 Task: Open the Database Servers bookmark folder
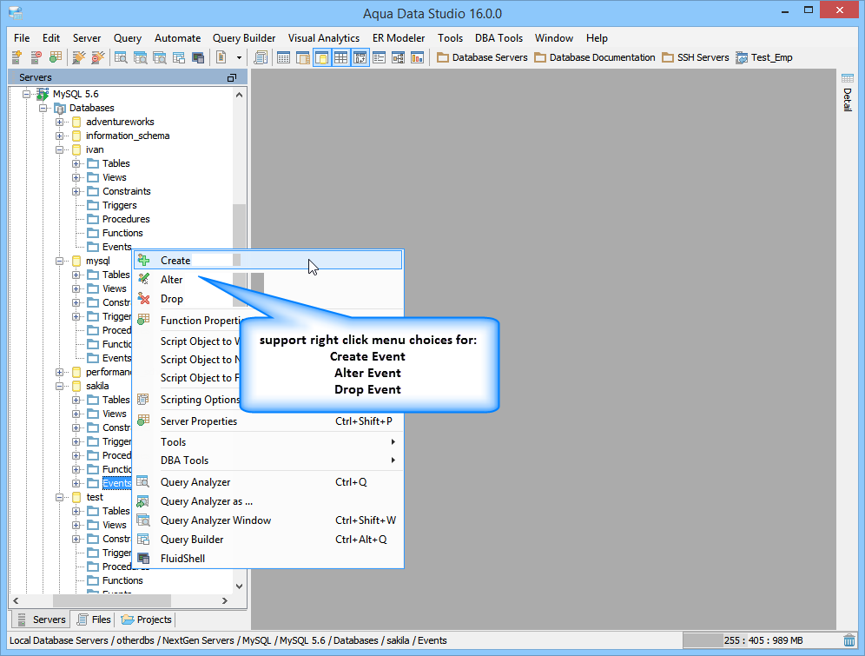click(x=482, y=57)
